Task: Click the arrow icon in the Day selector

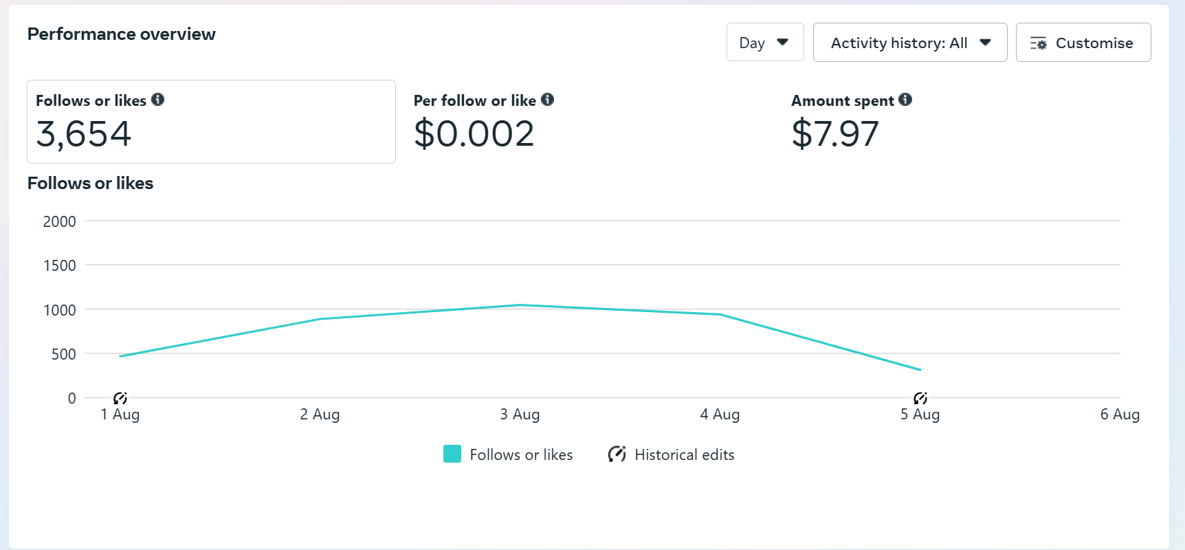Action: click(782, 43)
